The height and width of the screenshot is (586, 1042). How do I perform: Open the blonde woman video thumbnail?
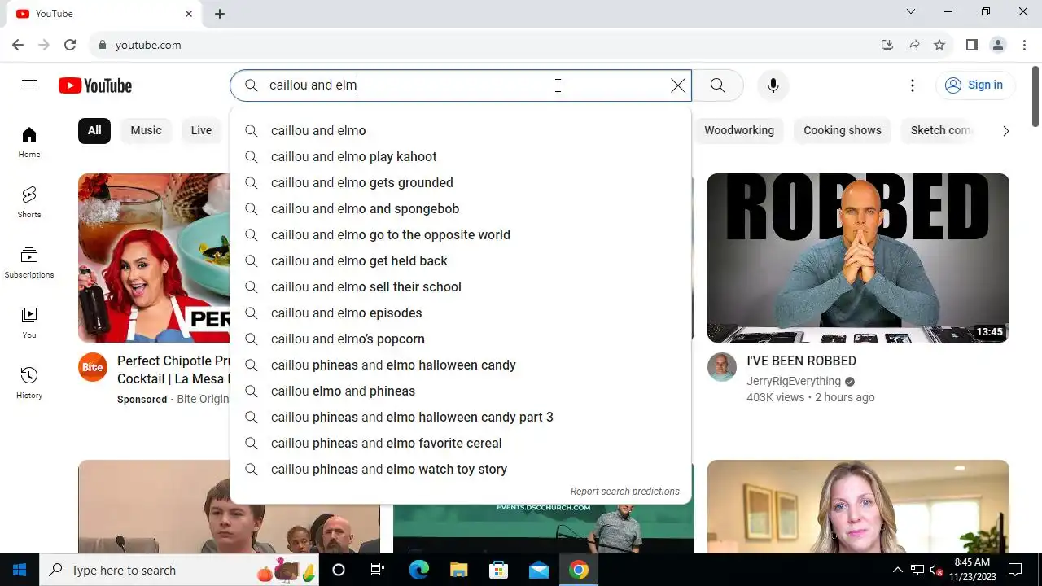(858, 506)
